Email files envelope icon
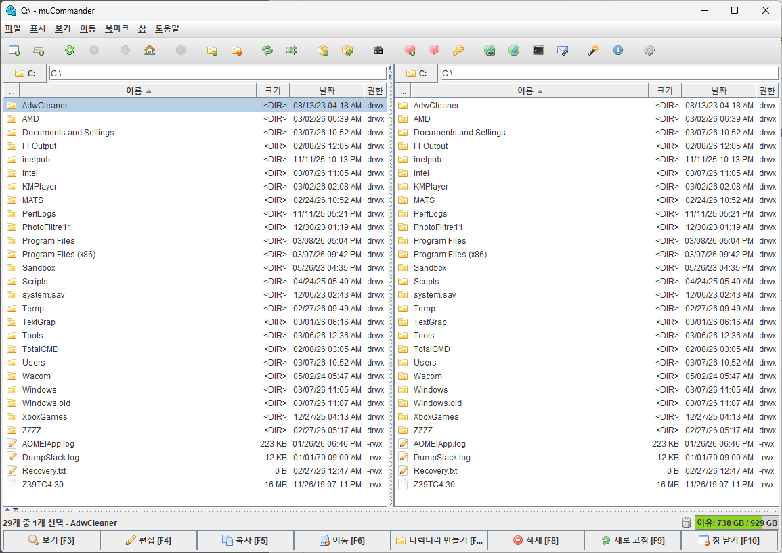Screen dimensions: 782x553 tap(563, 50)
